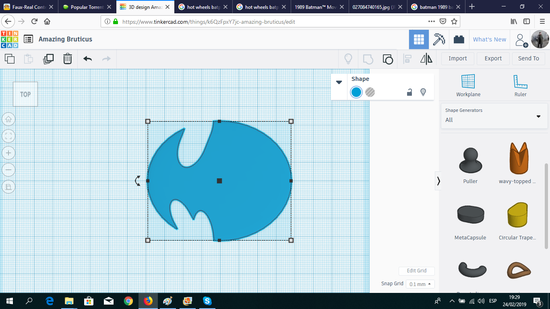
Task: Switch to 3D design grid view
Action: pyautogui.click(x=419, y=39)
